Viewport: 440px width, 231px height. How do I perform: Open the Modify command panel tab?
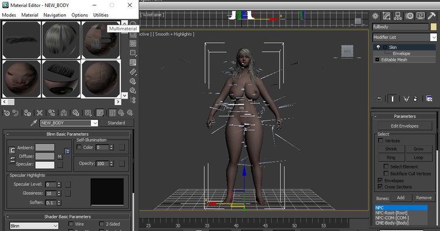click(x=387, y=16)
